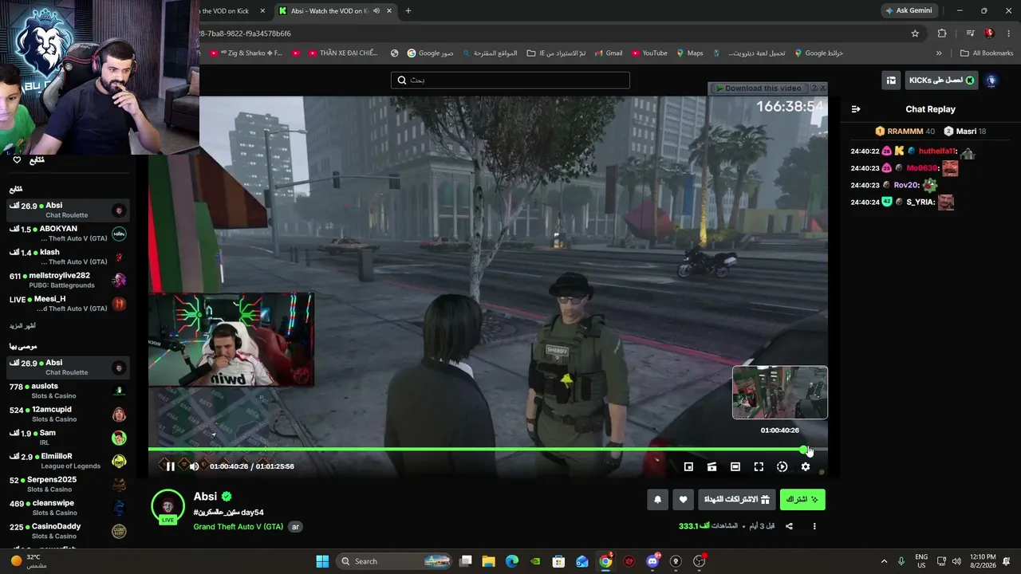Viewport: 1021px width, 574px height.
Task: Open the share icon below the video
Action: (789, 526)
